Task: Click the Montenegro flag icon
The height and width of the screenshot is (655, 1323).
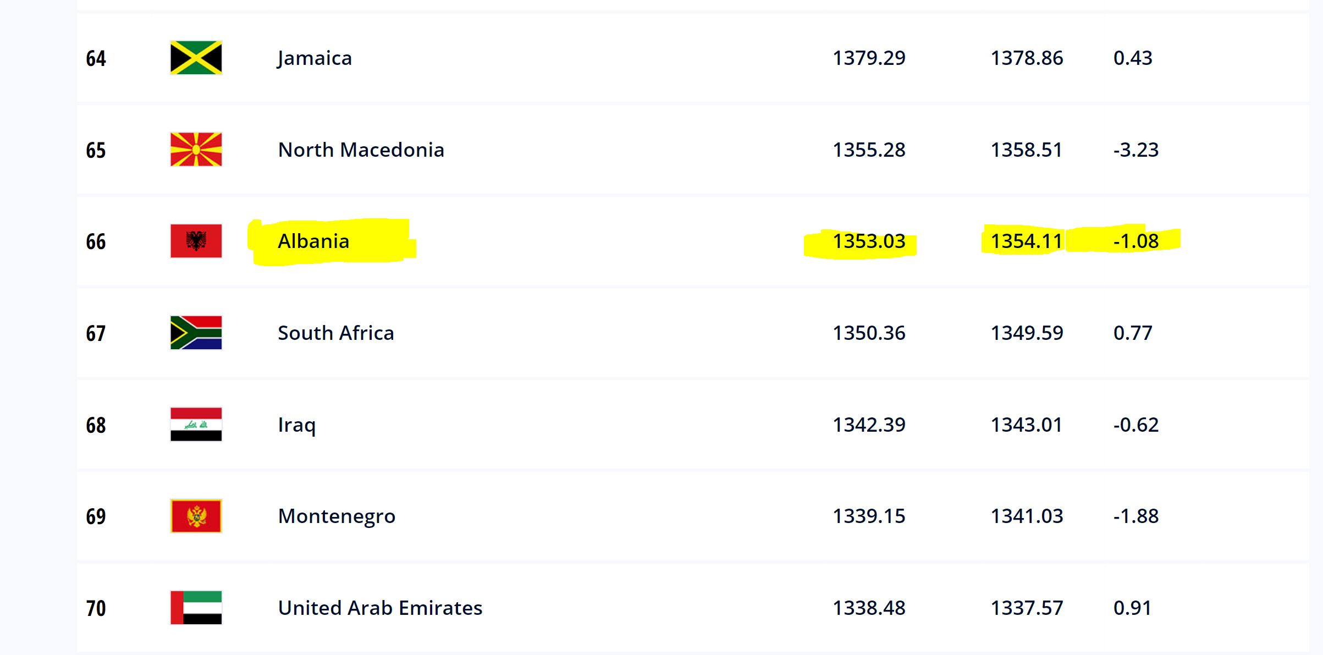Action: pyautogui.click(x=196, y=516)
